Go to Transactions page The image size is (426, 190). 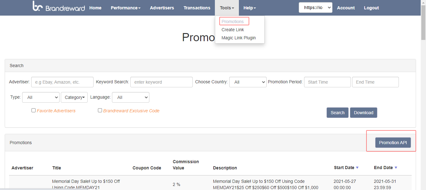click(x=197, y=8)
